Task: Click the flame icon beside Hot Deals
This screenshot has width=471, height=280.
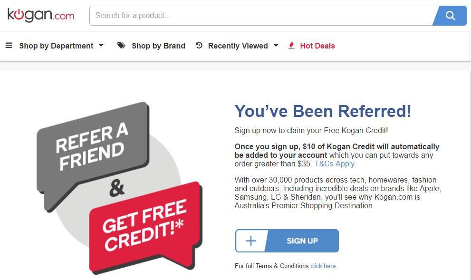Action: click(x=292, y=46)
